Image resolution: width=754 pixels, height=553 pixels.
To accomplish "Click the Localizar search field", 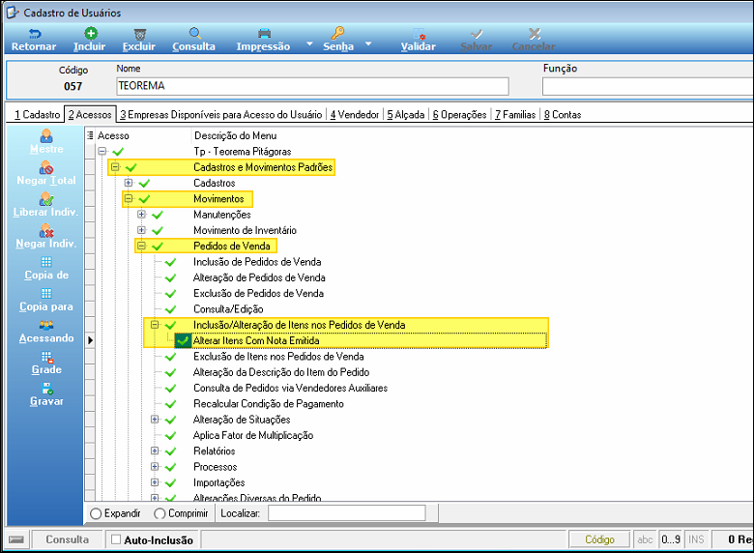I will click(347, 513).
